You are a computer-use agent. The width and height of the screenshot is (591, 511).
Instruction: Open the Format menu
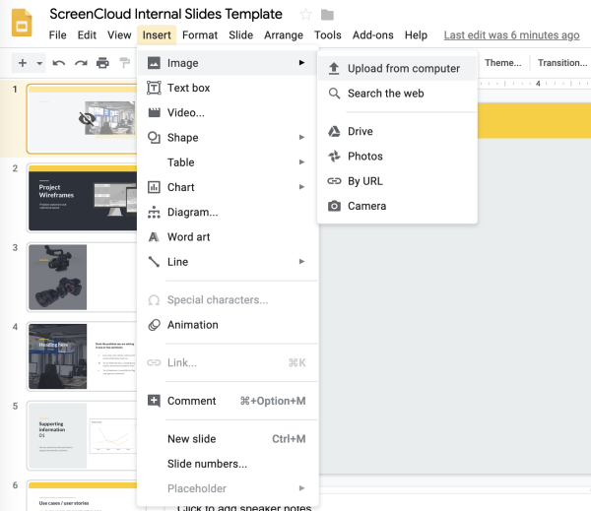[200, 35]
